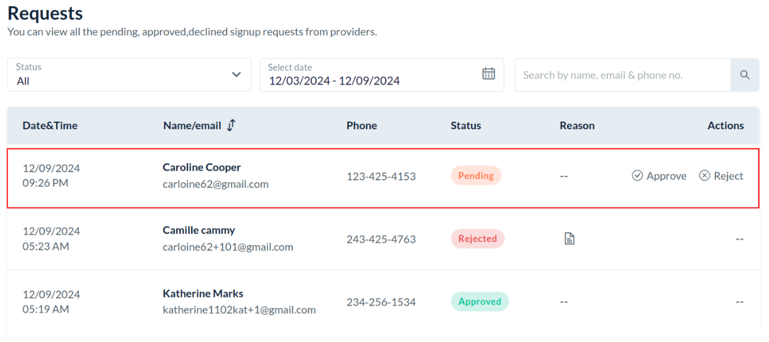Open the Select date range field

373,75
